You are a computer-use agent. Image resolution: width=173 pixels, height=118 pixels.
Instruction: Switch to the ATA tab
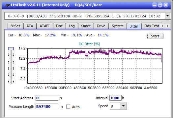tap(30, 26)
